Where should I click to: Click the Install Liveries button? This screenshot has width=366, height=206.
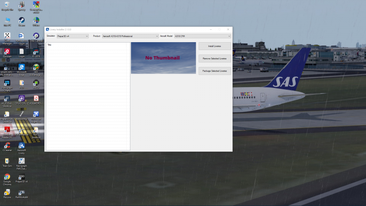pyautogui.click(x=215, y=46)
